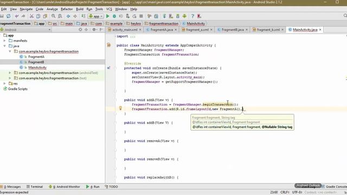Screen dimensions: 347x195
Task: Run app with green play icon
Action: click(x=108, y=16)
